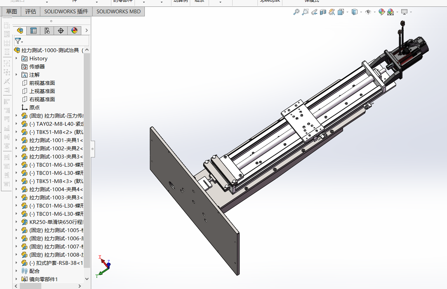Open the Display Style dropdown arrow
Image resolution: width=447 pixels, height=289 pixels.
361,12
